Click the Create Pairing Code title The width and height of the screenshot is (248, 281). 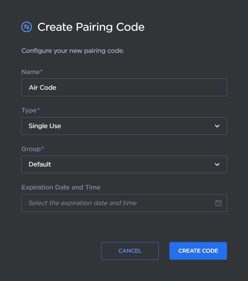click(x=90, y=27)
